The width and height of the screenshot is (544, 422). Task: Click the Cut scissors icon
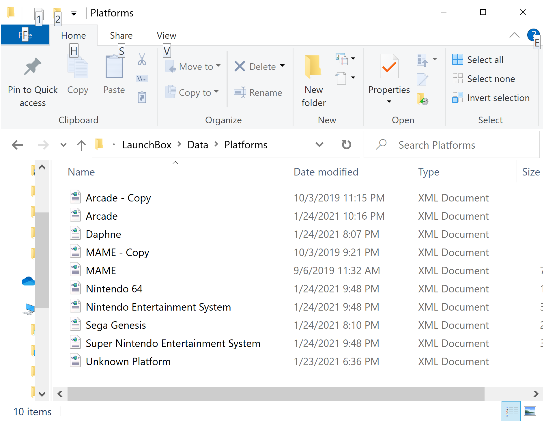[142, 59]
